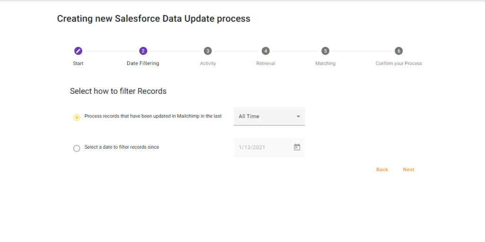Screen dimensions: 485x242
Task: Click the step 4 circle icon
Action: point(266,51)
